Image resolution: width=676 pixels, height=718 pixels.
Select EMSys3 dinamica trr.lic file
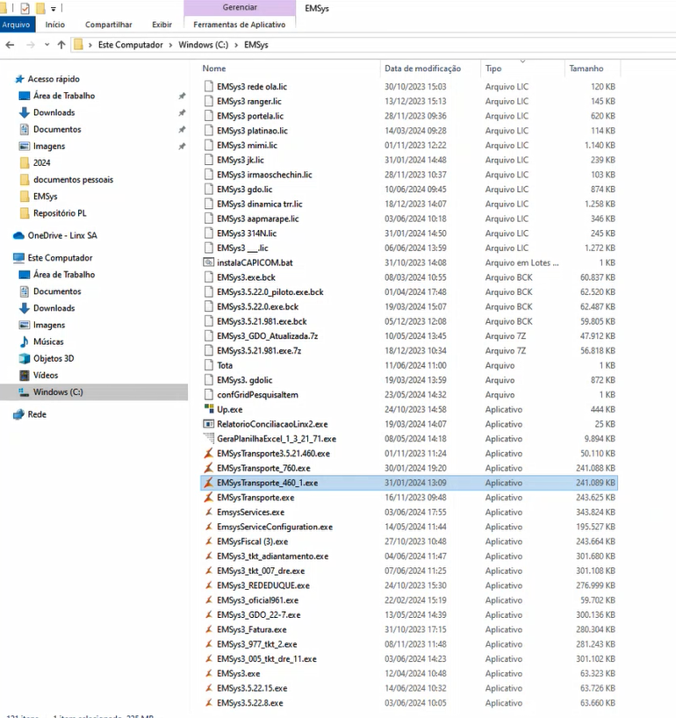pyautogui.click(x=259, y=204)
